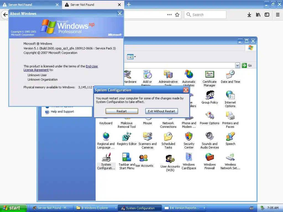This screenshot has height=212, width=283.
Task: Open the Firefox hamburger menu
Action: coord(278,15)
